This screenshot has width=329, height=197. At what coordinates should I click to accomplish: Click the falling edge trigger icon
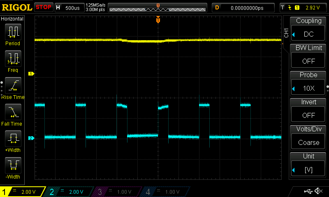tap(290, 8)
